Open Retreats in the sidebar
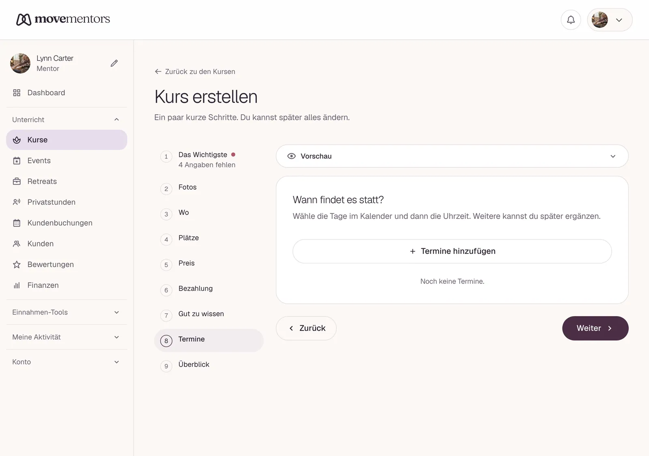This screenshot has height=456, width=649. click(x=67, y=182)
